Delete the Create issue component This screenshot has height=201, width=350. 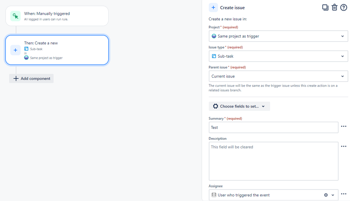pos(334,7)
